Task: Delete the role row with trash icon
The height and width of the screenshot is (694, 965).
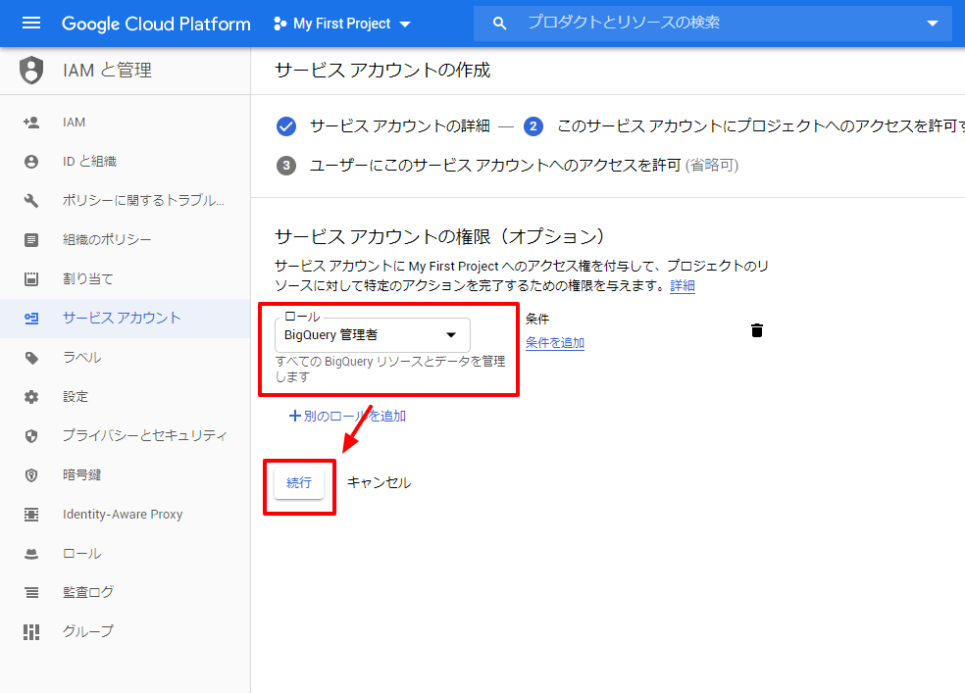Action: click(x=756, y=330)
